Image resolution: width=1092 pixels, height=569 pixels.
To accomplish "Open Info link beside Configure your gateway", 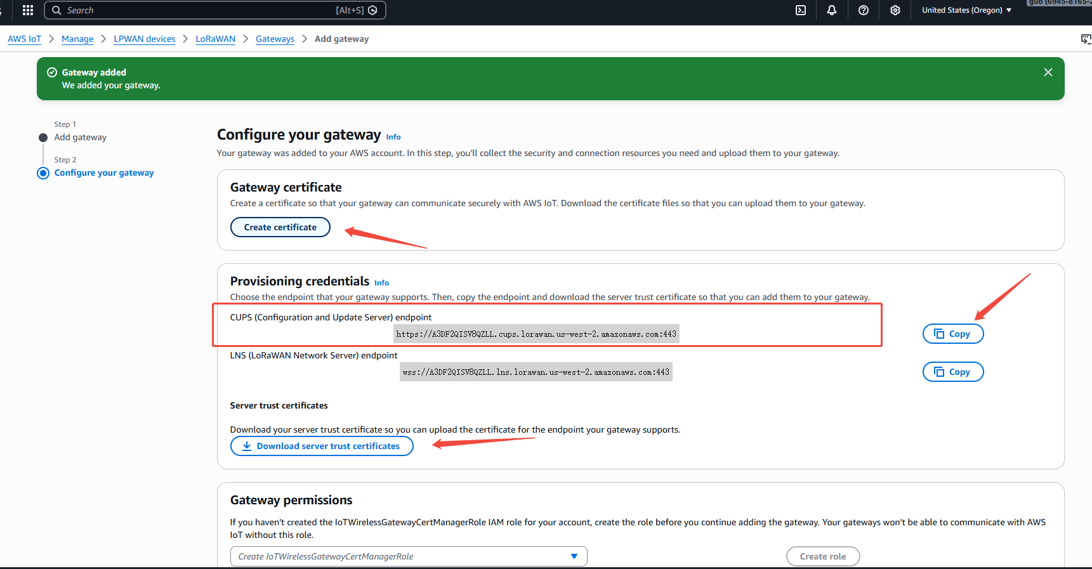I will [x=393, y=137].
